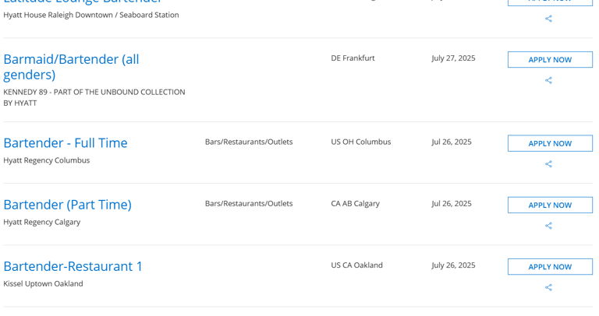This screenshot has height=316, width=599.
Task: Open the Latitude Lounge Bartender job title
Action: (82, 2)
